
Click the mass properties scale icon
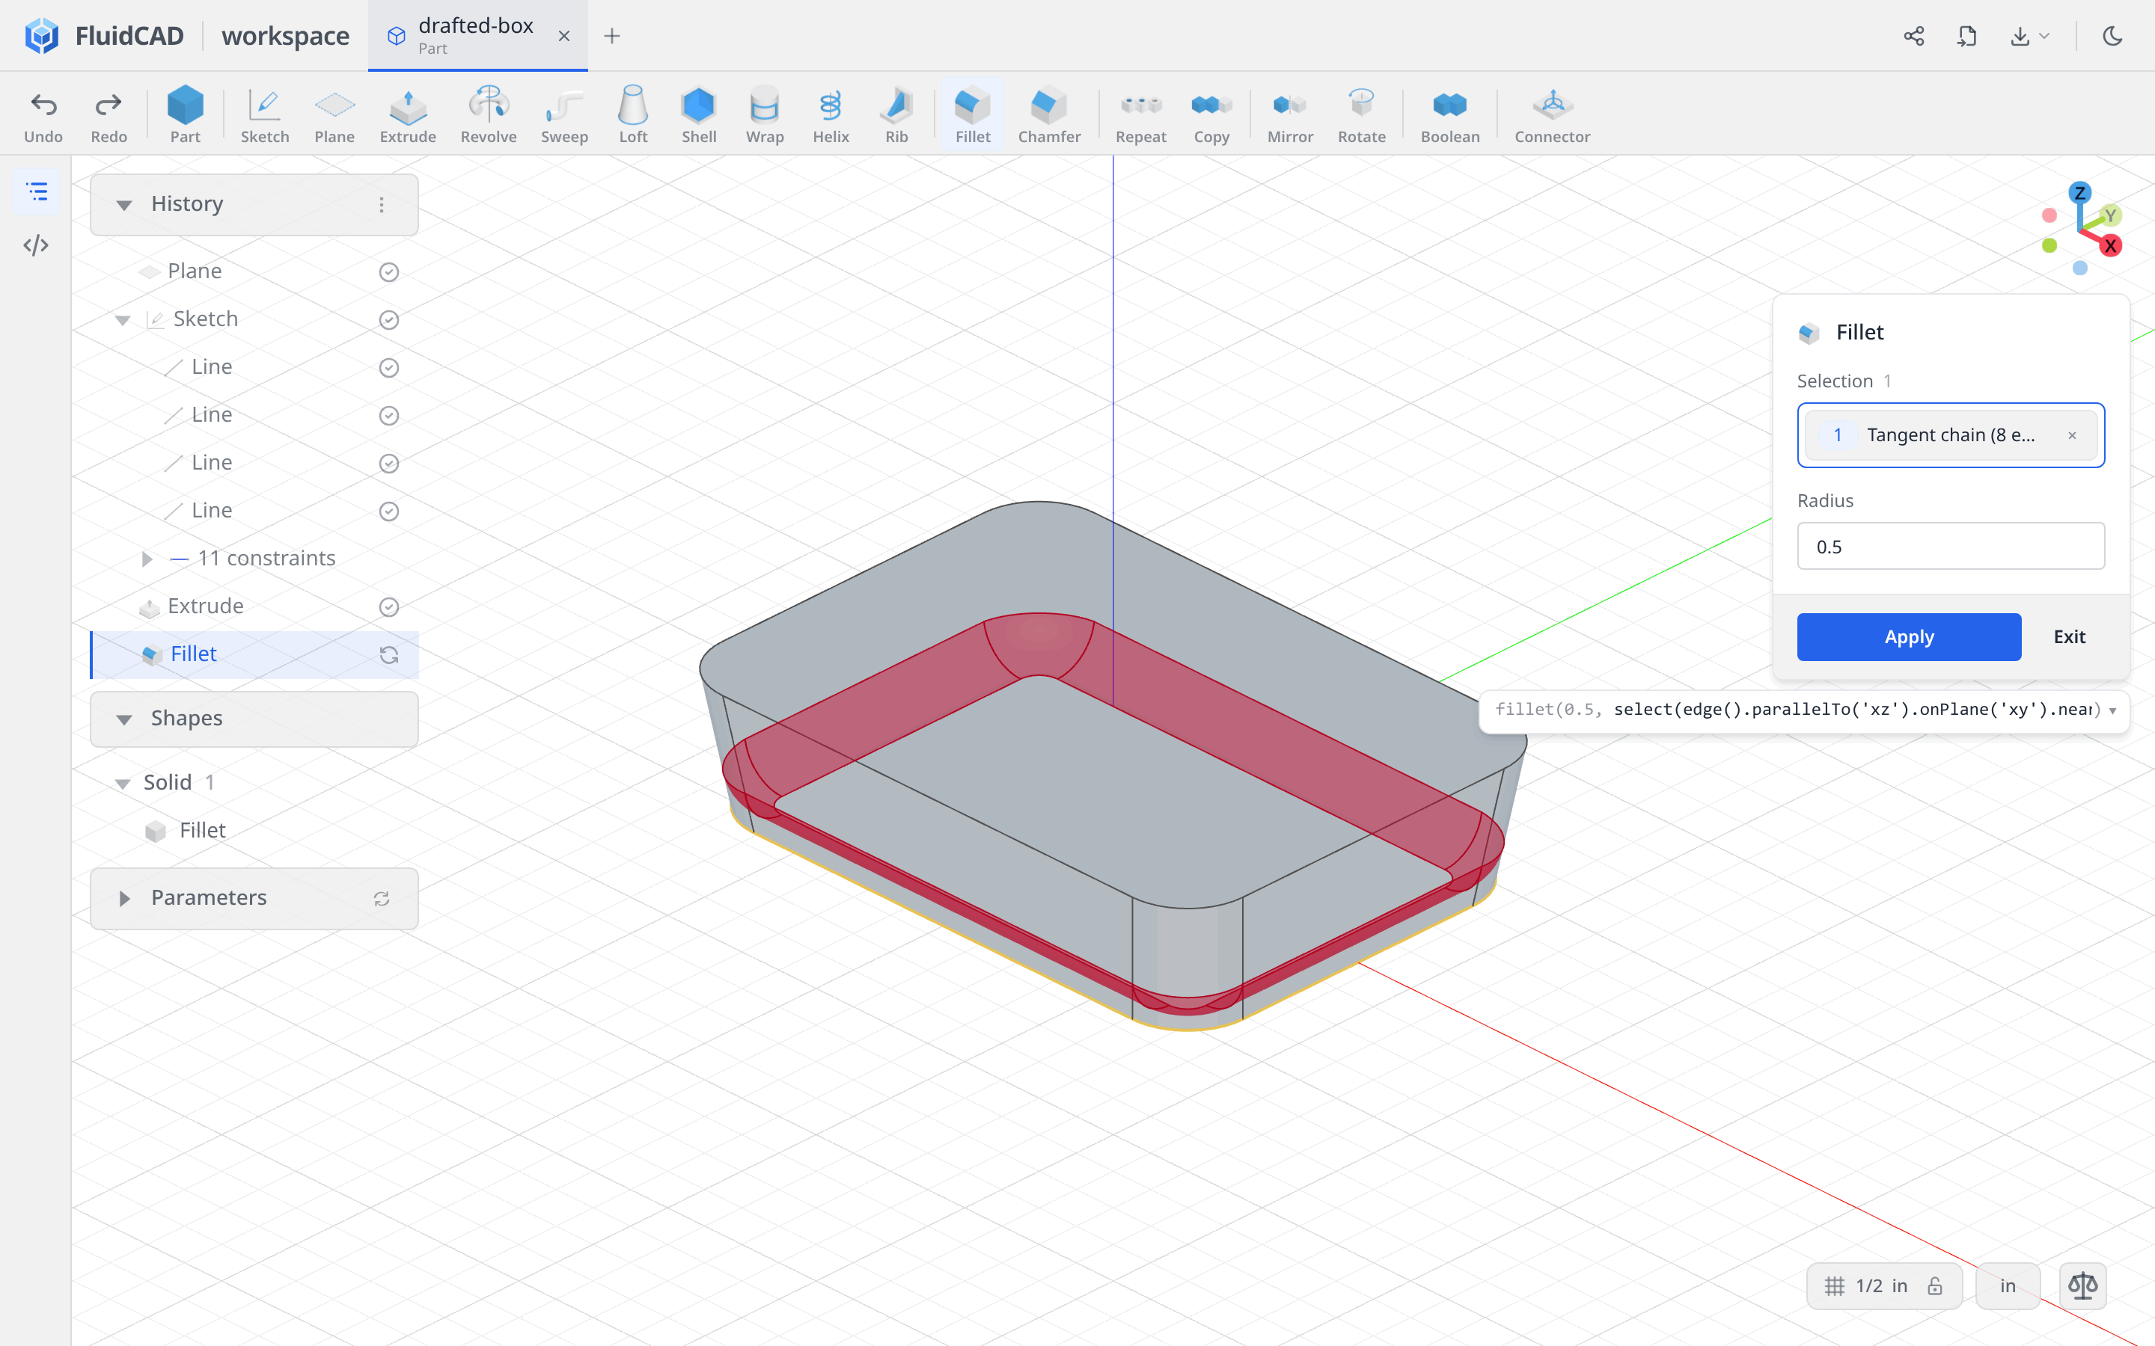click(x=2083, y=1285)
